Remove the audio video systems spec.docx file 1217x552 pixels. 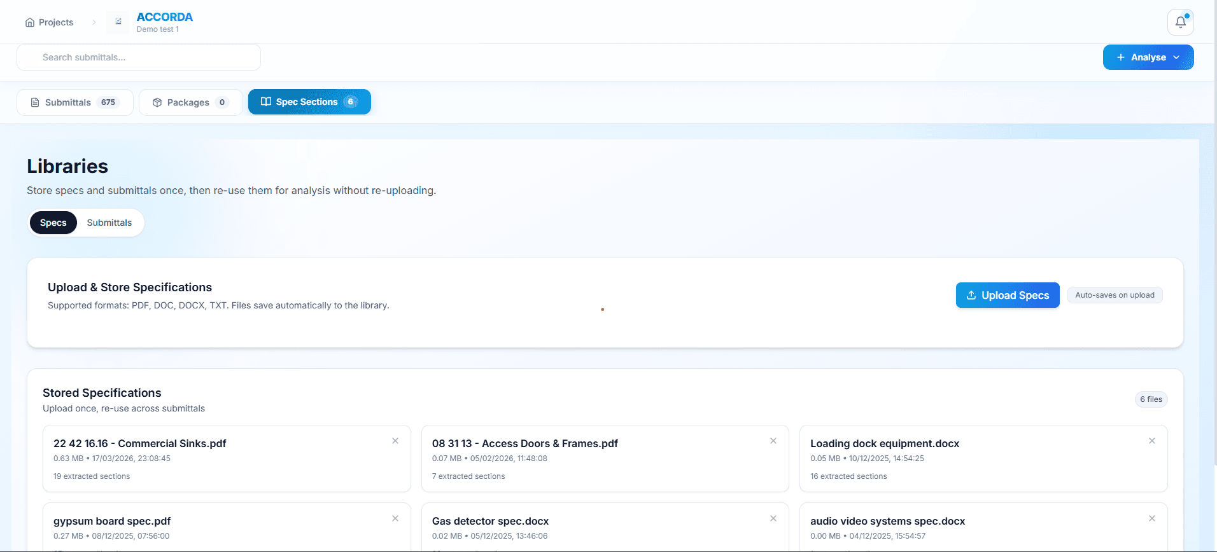1152,518
